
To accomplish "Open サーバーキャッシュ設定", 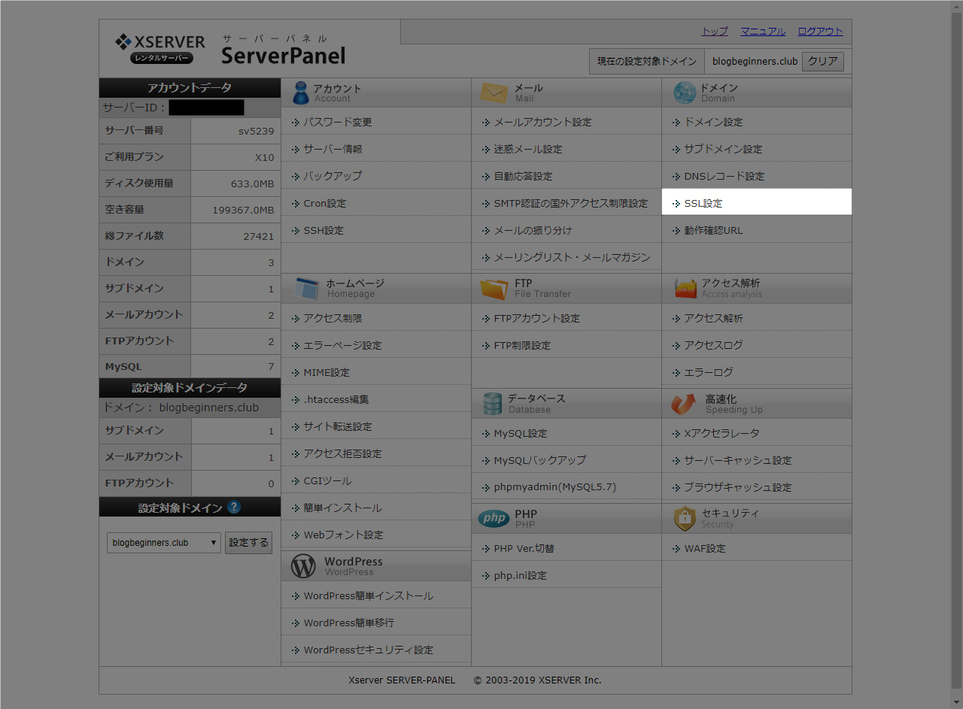I will click(x=738, y=460).
